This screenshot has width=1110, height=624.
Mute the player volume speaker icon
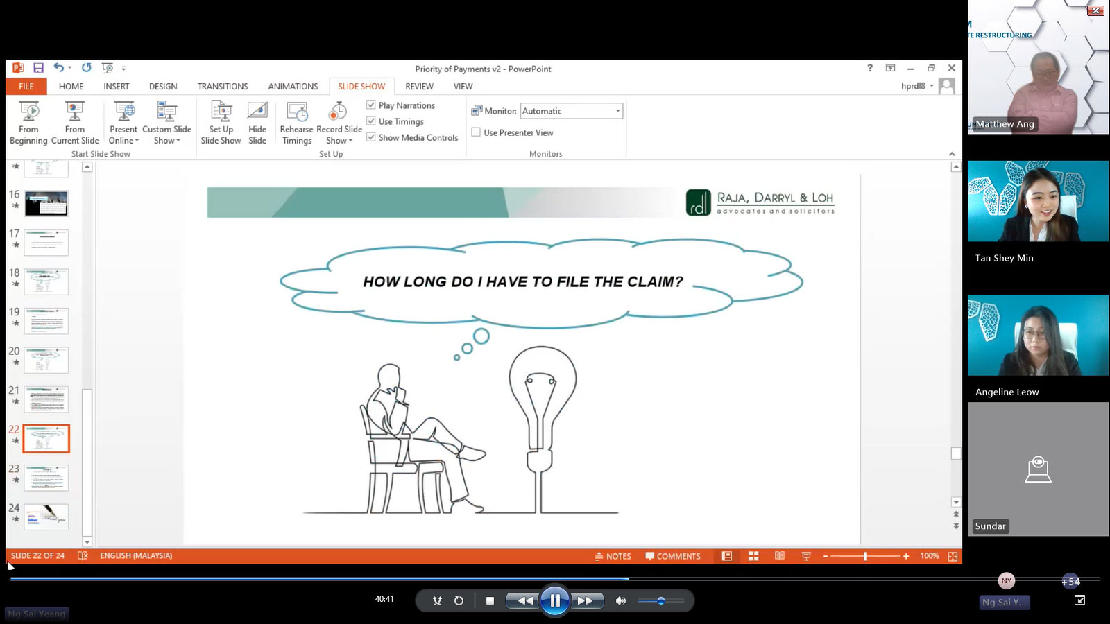[621, 601]
